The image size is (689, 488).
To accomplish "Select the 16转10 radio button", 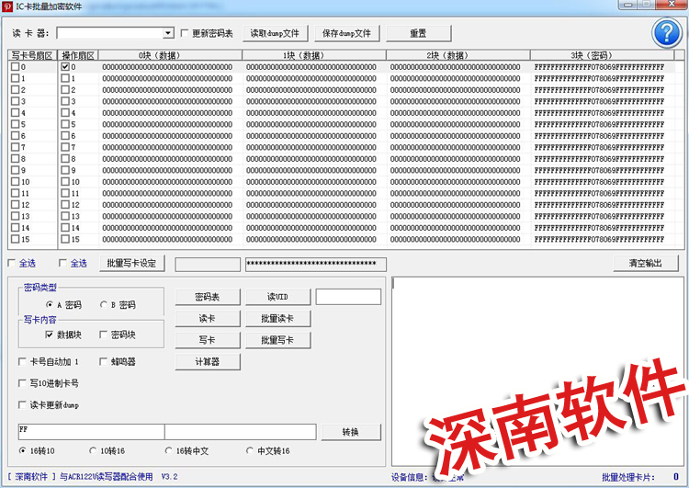I will [23, 450].
